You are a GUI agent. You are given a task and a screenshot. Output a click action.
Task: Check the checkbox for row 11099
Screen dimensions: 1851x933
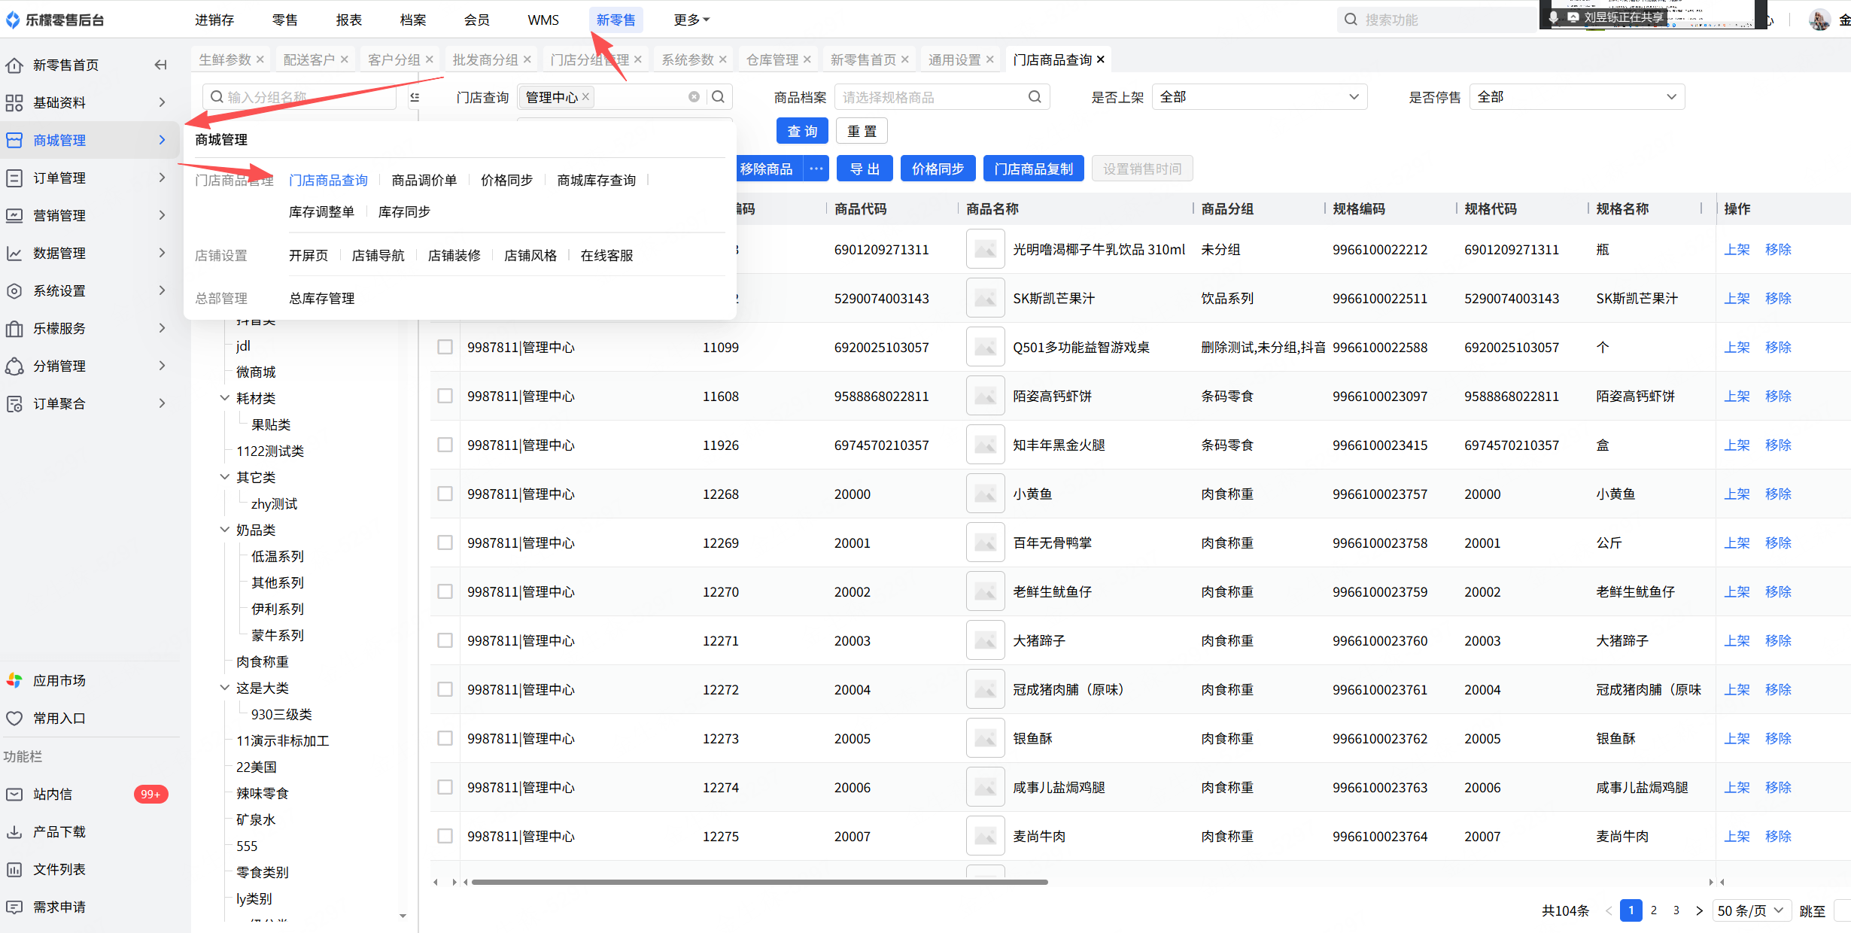tap(445, 347)
